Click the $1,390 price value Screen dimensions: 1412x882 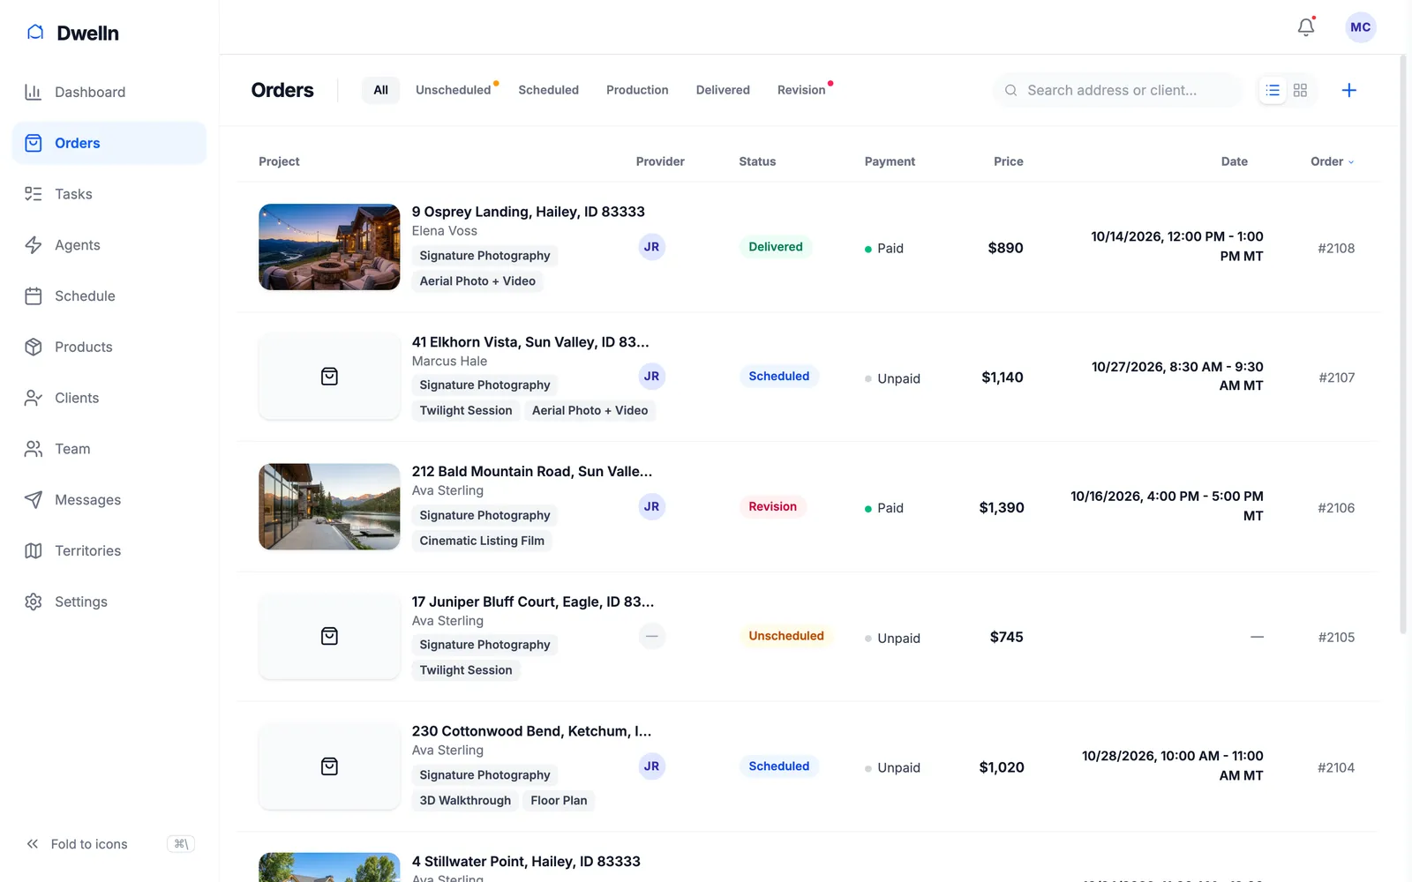coord(1002,508)
